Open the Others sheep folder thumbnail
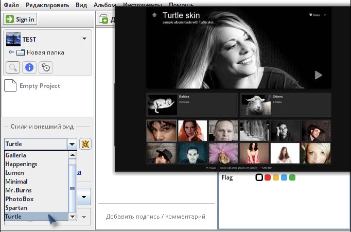This screenshot has height=232, width=351. [256, 105]
